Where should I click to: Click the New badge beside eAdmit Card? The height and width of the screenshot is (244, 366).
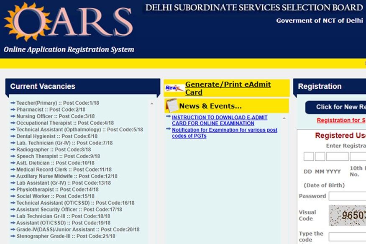coord(174,88)
